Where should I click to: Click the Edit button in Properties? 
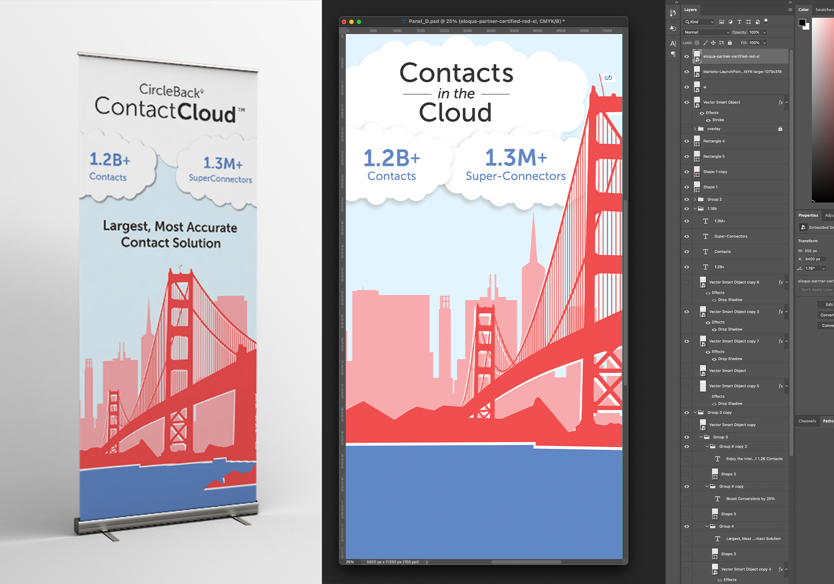click(x=826, y=305)
